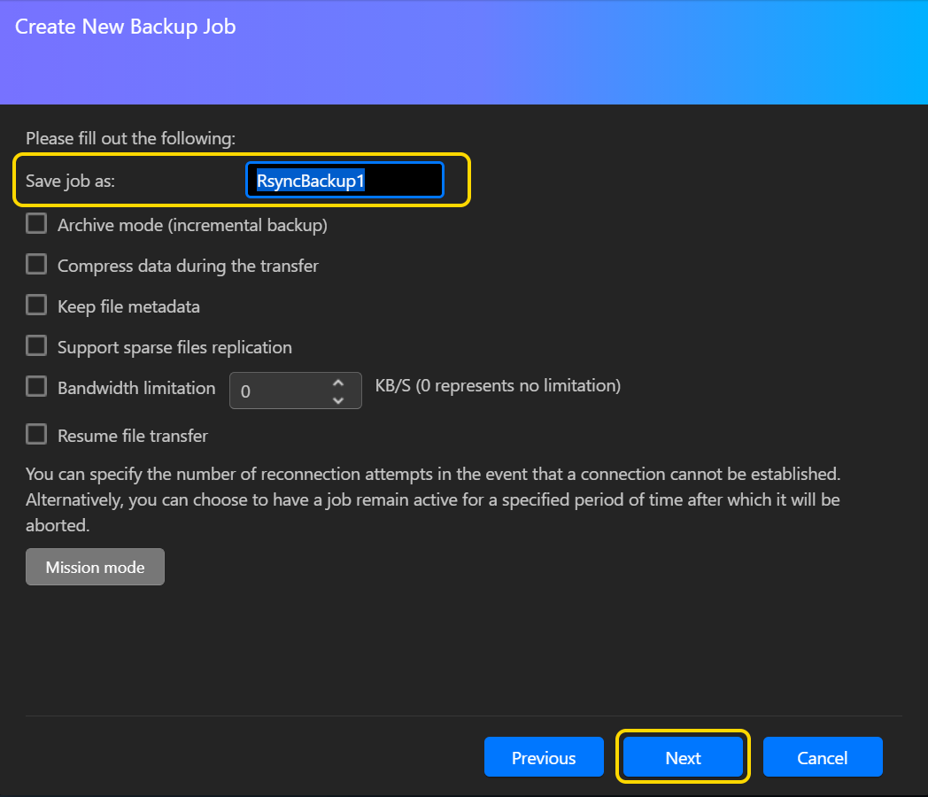This screenshot has height=797, width=928.
Task: Click the 'Save job as:' label
Action: click(x=71, y=181)
